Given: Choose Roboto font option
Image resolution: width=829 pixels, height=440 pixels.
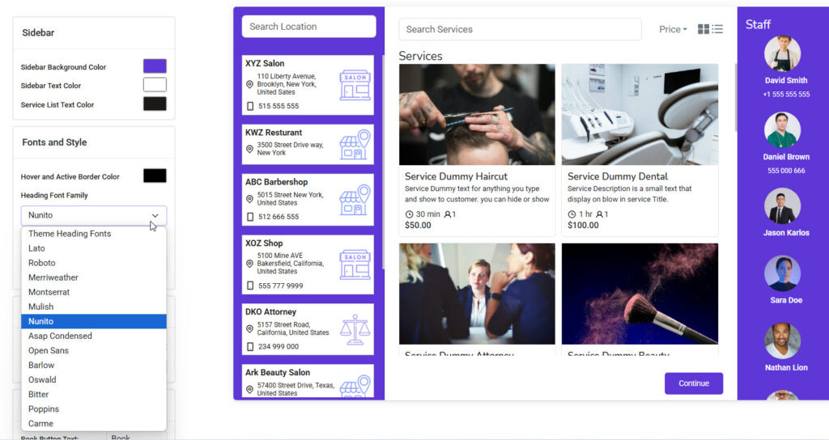Looking at the screenshot, I should coord(94,263).
